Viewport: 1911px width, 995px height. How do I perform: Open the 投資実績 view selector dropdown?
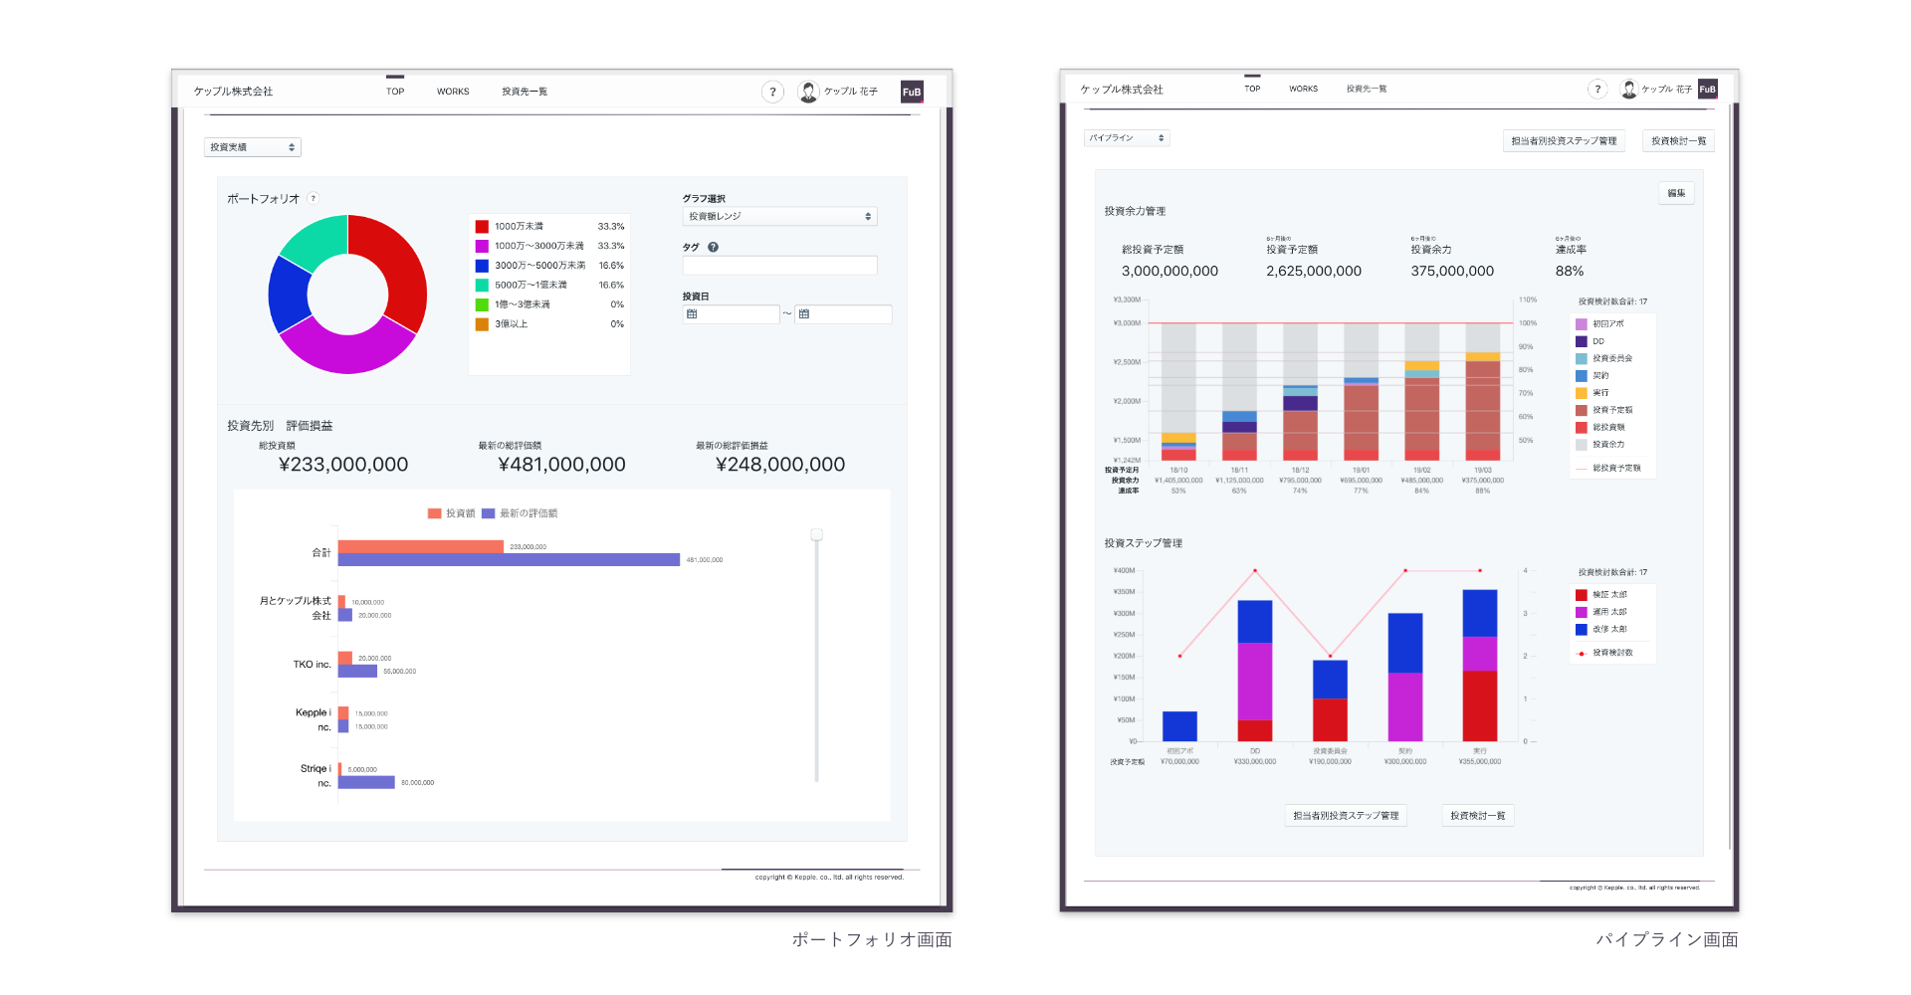pos(252,147)
